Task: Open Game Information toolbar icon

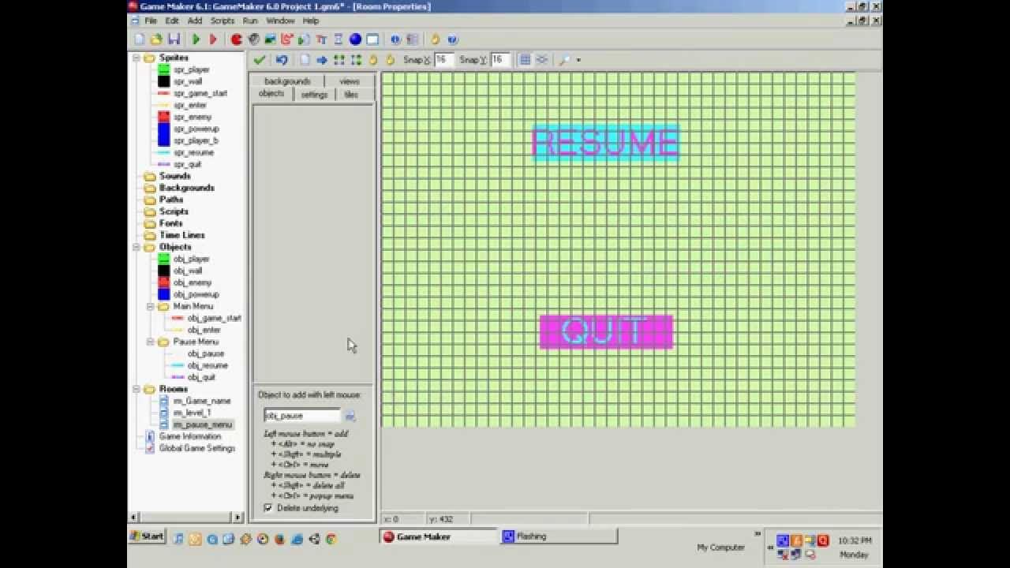Action: click(x=395, y=39)
